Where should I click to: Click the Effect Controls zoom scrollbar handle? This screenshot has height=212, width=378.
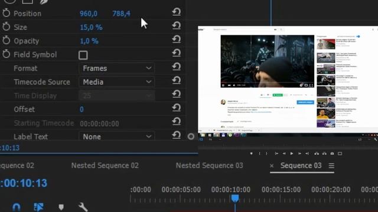click(x=191, y=137)
